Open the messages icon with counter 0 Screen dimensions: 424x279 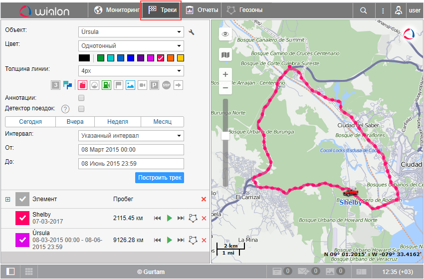pyautogui.click(x=309, y=272)
